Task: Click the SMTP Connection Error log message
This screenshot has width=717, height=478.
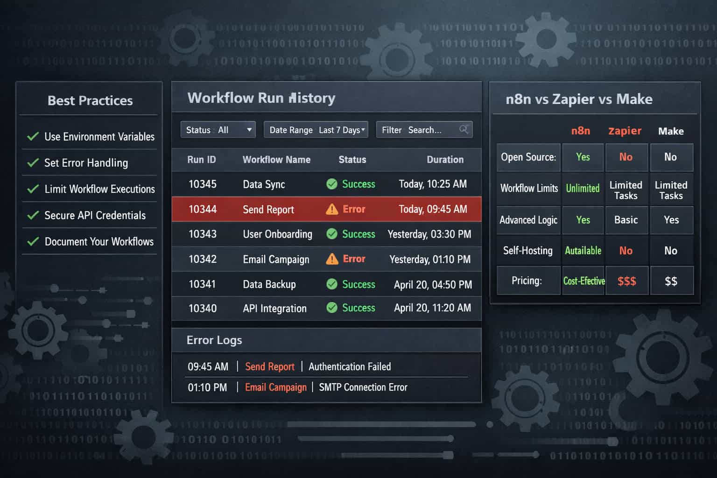Action: [363, 387]
